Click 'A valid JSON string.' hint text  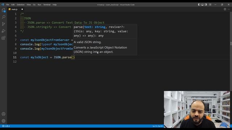88,42
